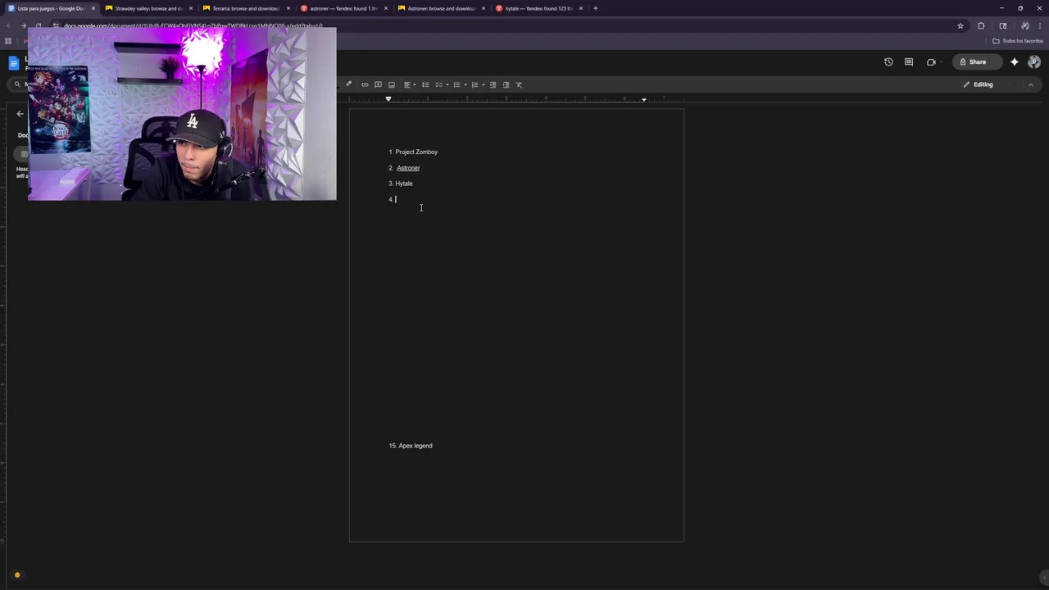
Task: Switch to the Strawdey valley browser tab
Action: tap(148, 8)
